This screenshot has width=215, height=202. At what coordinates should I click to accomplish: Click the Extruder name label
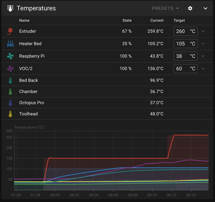point(28,31)
